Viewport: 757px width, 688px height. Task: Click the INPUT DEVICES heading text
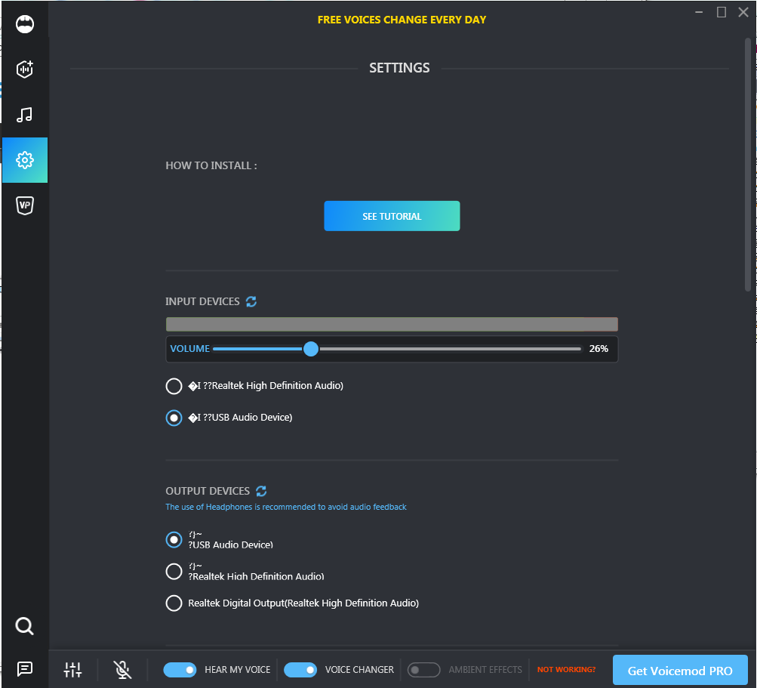pyautogui.click(x=202, y=301)
